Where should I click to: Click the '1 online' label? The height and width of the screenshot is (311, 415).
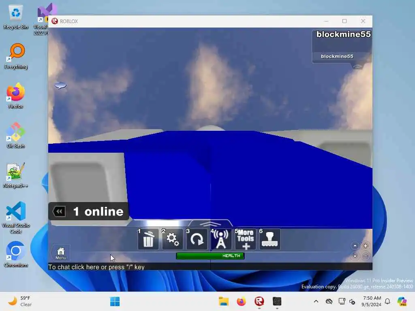pos(98,211)
